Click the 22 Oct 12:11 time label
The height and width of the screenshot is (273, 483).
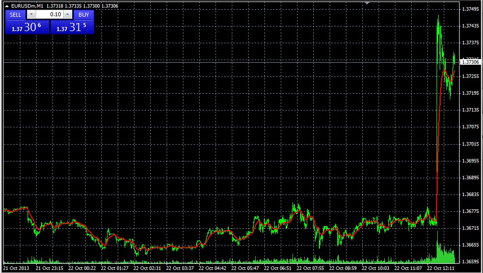click(441, 268)
